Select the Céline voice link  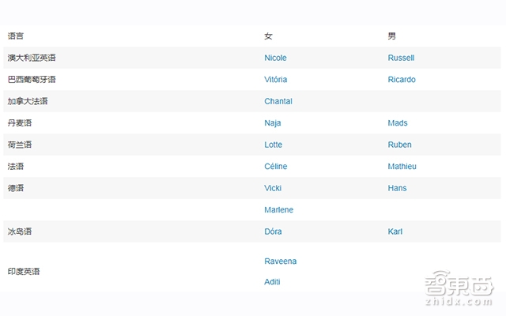[276, 167]
